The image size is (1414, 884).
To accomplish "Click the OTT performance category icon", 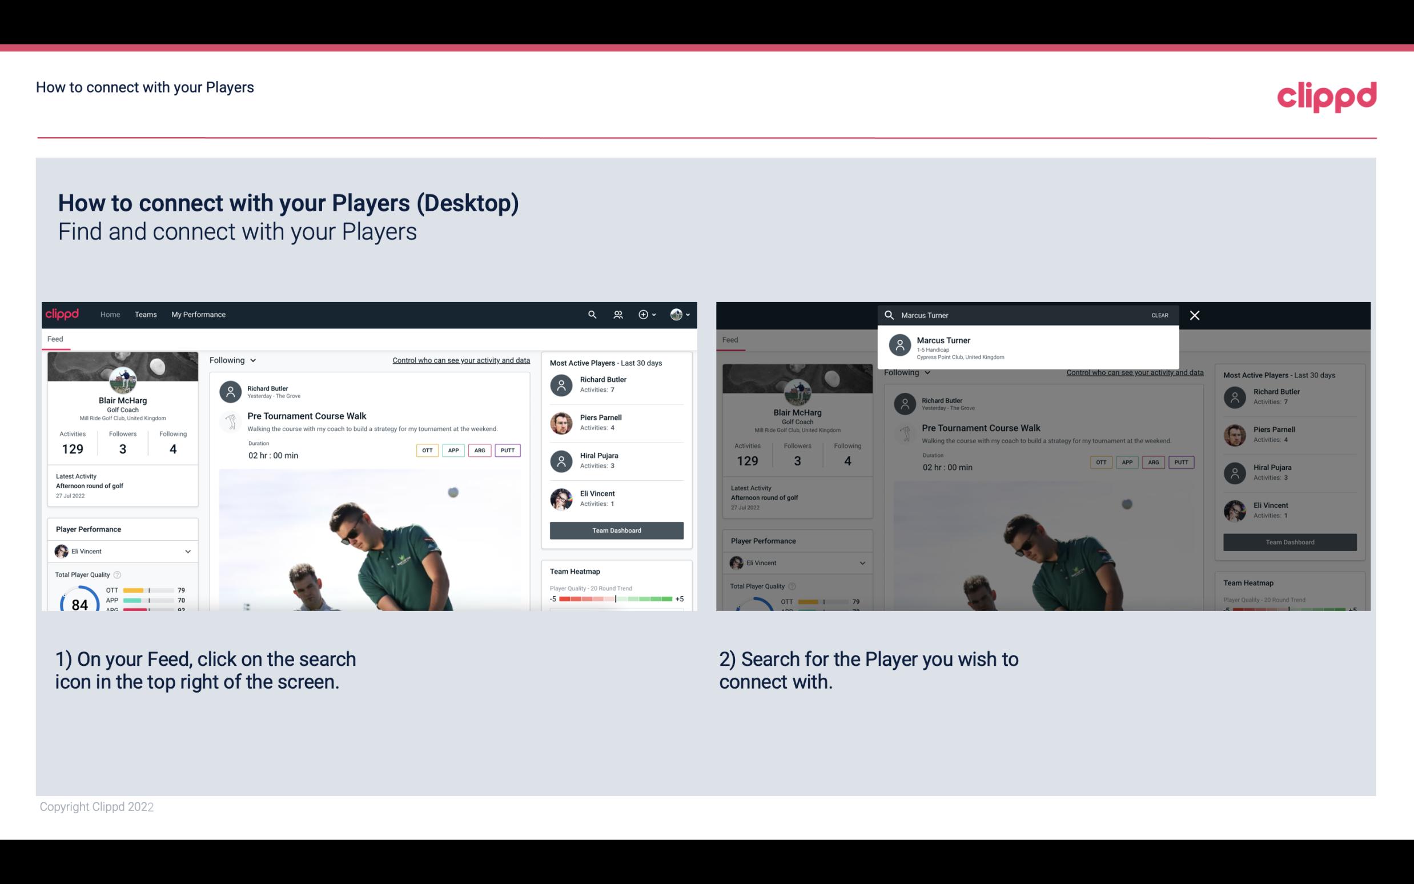I will tap(425, 450).
